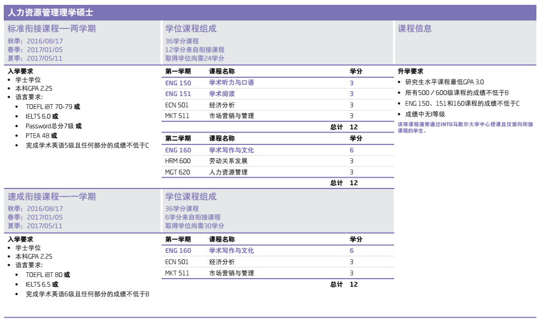This screenshot has height=320, width=538.
Task: Select the TOEFL iBT 70-79 requirement
Action: (x=49, y=107)
